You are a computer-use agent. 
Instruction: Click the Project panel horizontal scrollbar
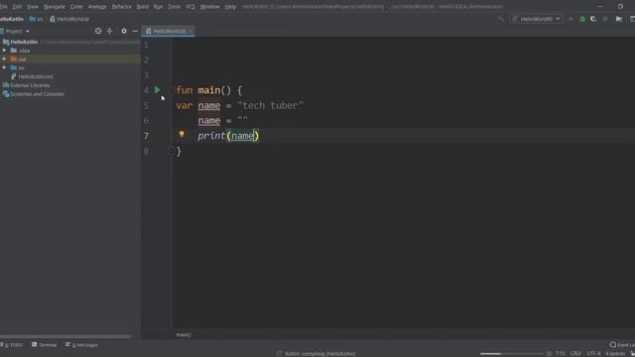pos(65,336)
